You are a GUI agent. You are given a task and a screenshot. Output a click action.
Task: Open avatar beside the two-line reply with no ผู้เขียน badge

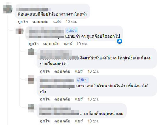(31, 52)
